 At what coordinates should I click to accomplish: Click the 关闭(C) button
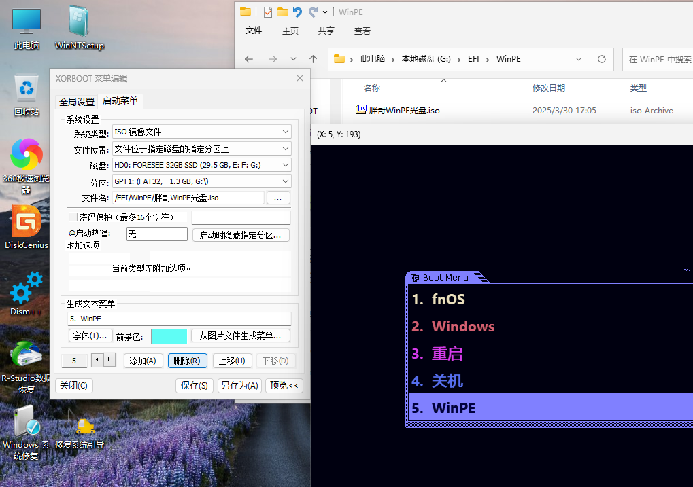(x=74, y=385)
